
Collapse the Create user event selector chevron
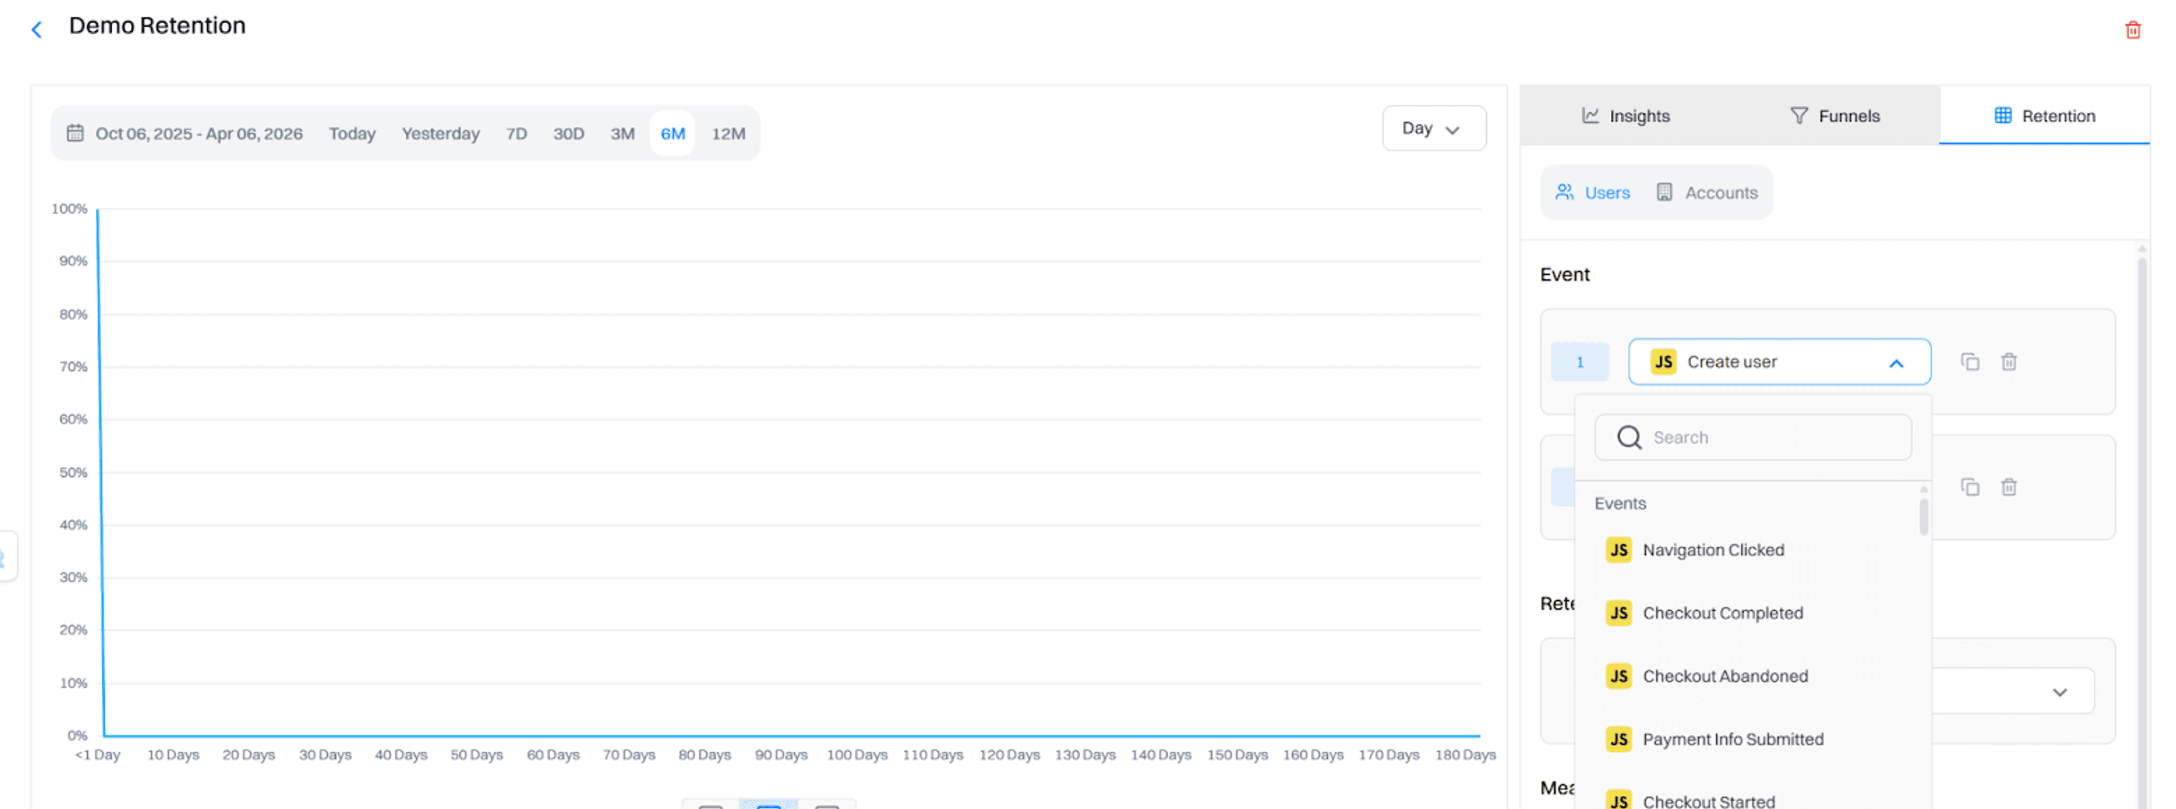(x=1897, y=361)
